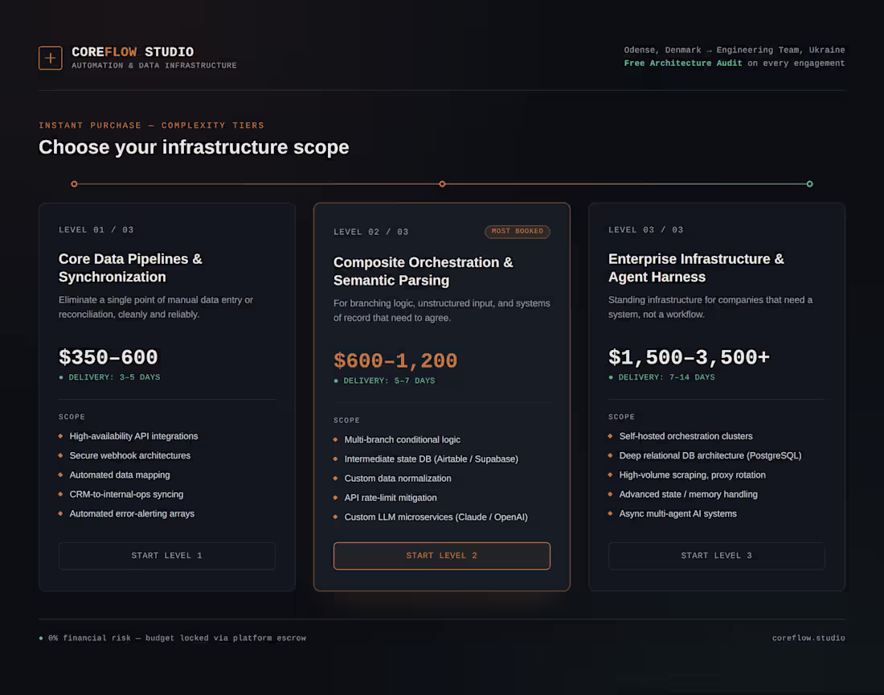Click the Enterprise Infrastructure & Agent Harness title
This screenshot has height=695, width=884.
coord(696,268)
